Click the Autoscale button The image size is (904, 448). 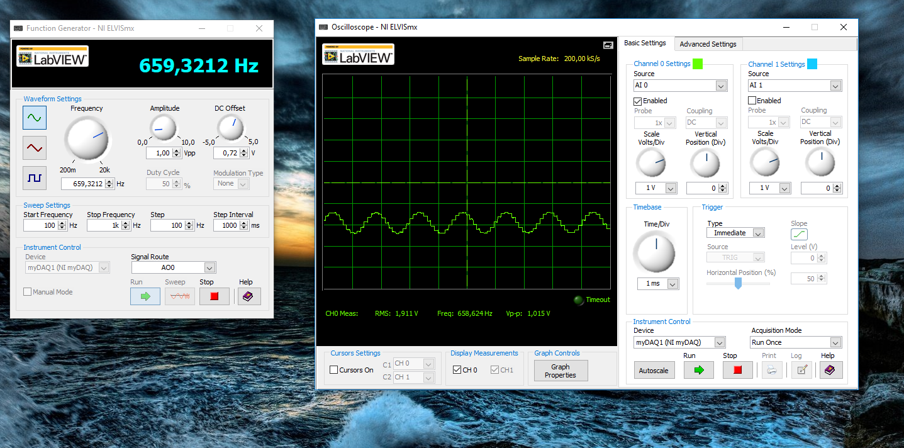pos(654,371)
